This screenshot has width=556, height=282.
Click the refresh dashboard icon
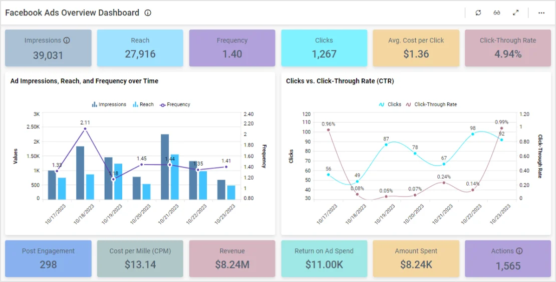(478, 13)
